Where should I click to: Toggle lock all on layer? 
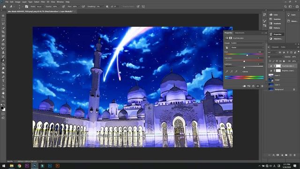pyautogui.click(x=284, y=61)
